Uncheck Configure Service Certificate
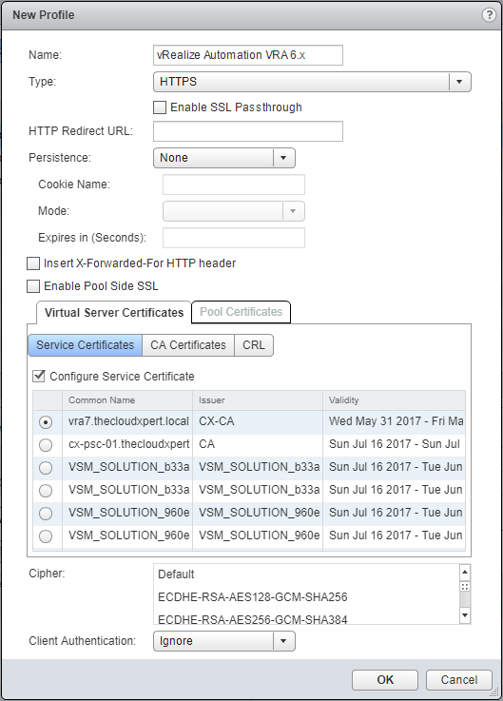 pyautogui.click(x=39, y=376)
